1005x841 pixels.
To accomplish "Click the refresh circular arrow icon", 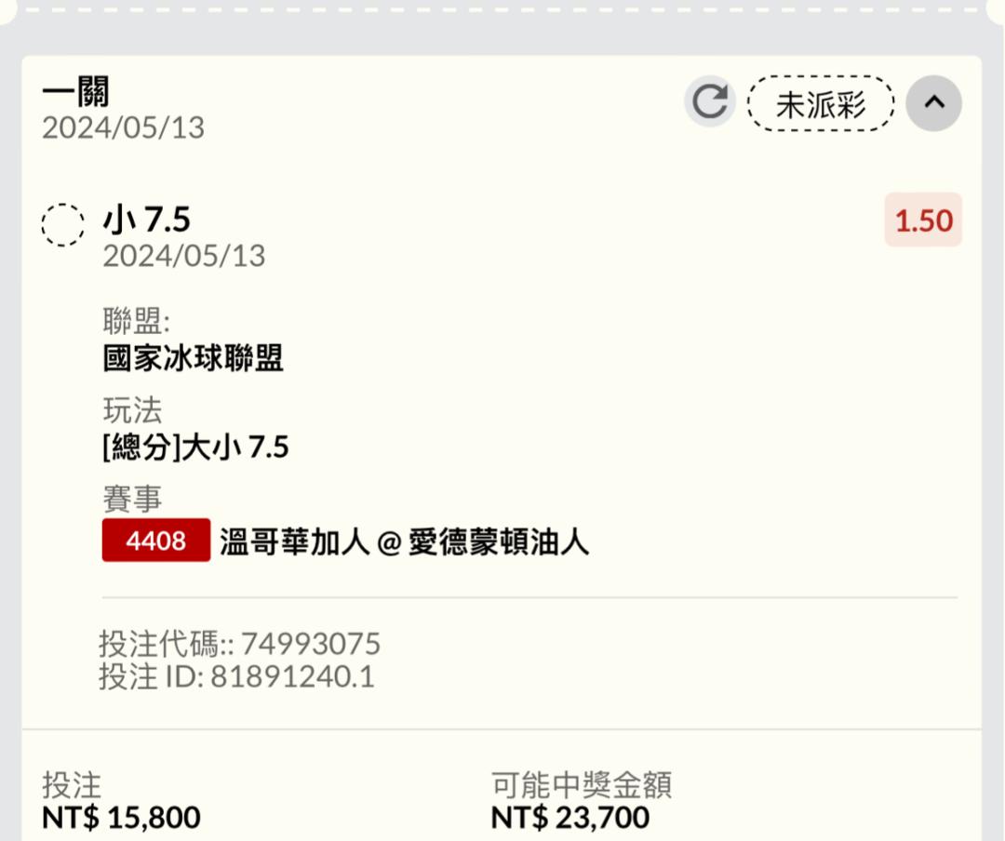I will tap(709, 102).
